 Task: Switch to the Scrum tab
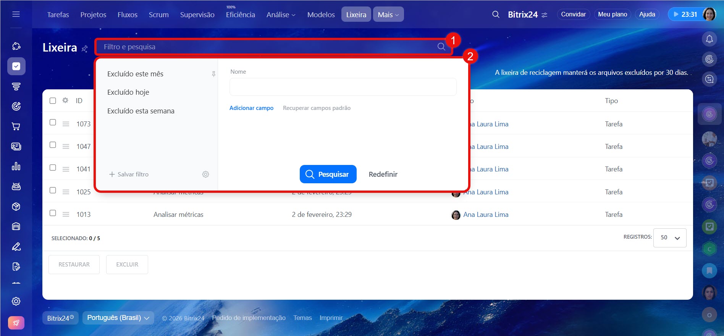point(158,15)
